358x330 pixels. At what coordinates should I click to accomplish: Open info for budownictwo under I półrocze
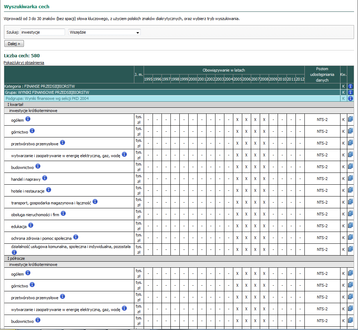(38, 320)
